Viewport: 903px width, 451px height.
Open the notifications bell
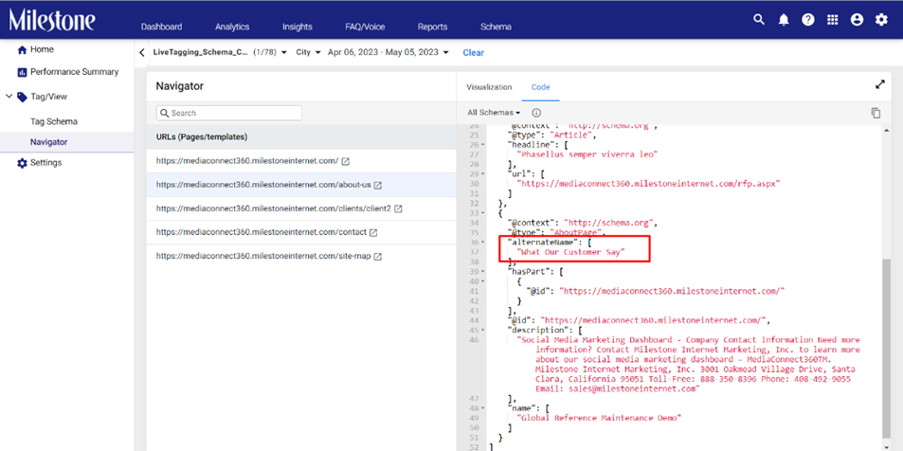click(784, 20)
